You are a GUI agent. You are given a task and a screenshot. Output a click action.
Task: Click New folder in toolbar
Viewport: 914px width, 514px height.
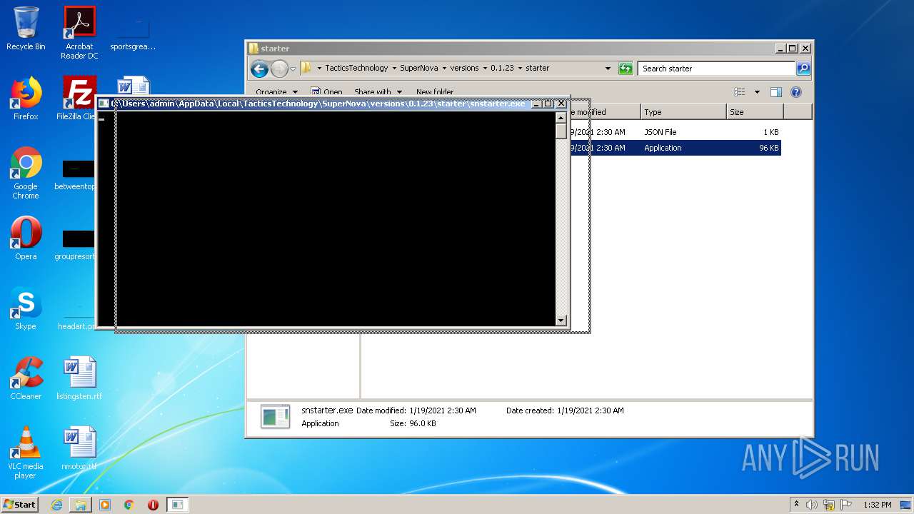(435, 92)
